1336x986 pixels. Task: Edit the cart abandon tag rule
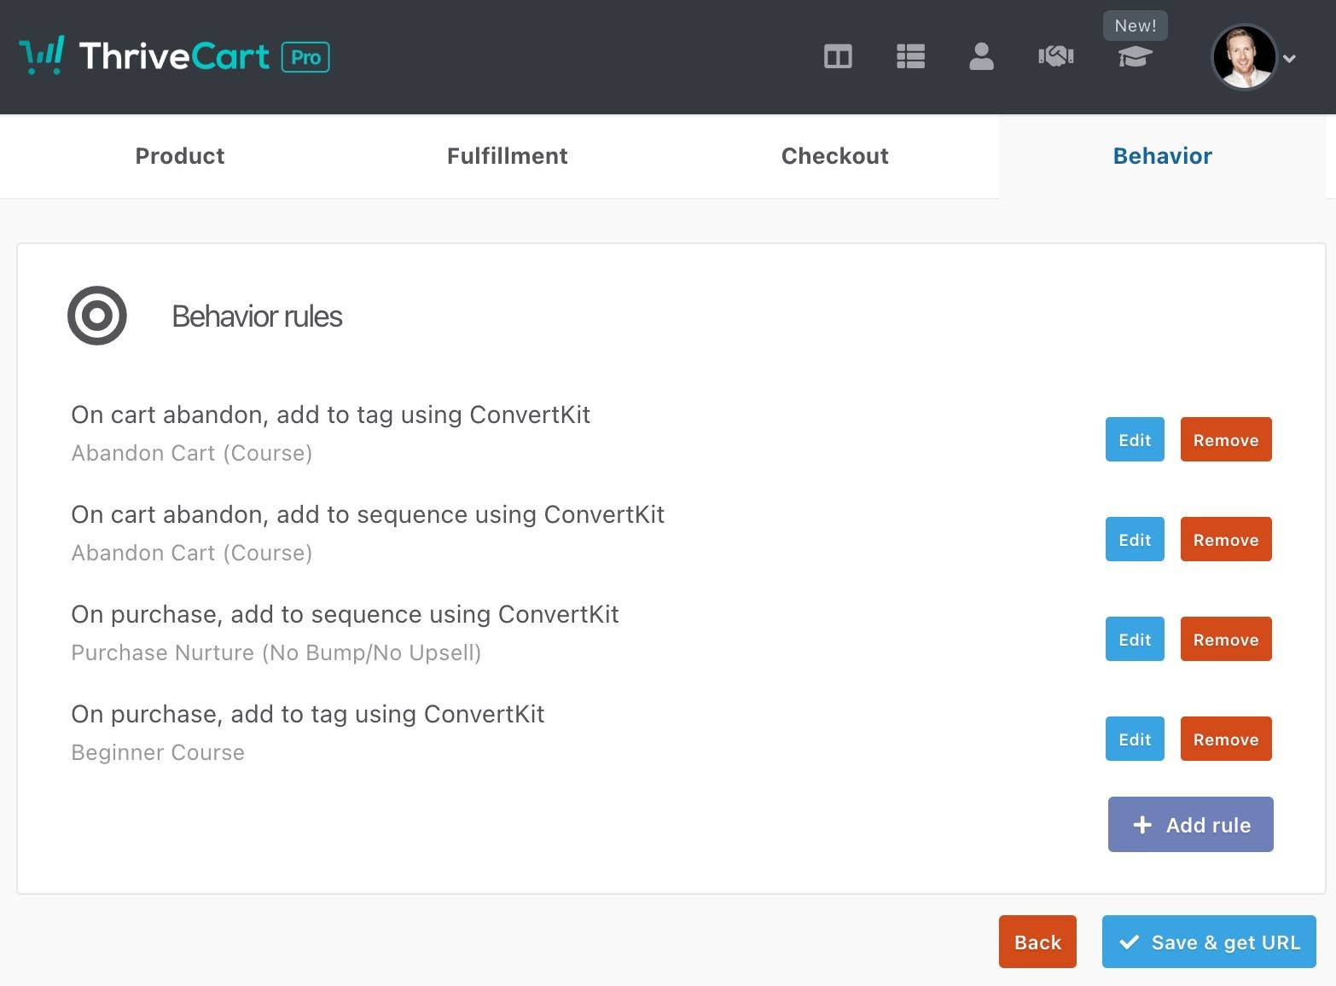tap(1135, 439)
